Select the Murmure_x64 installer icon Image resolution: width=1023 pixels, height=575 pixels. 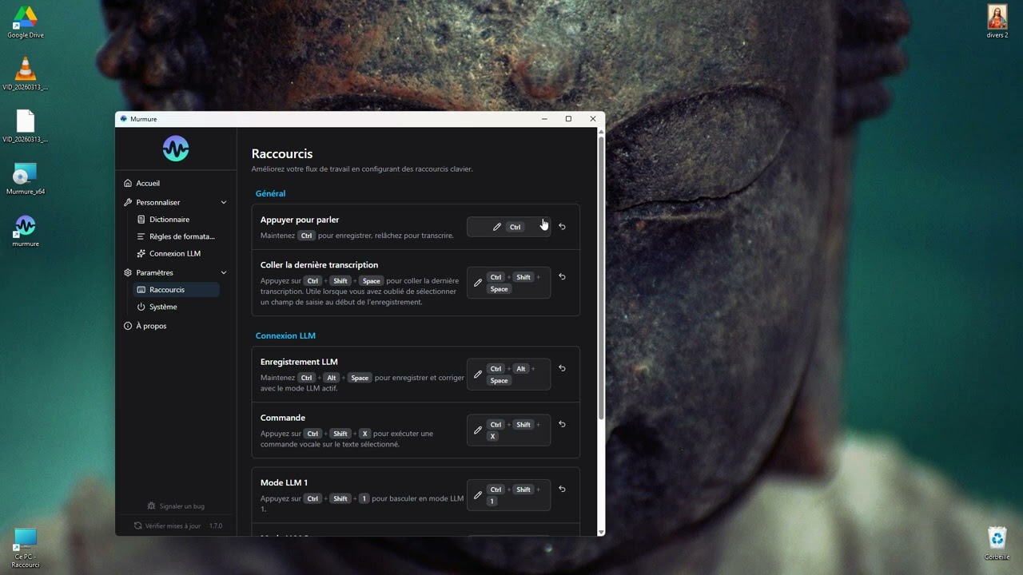click(x=26, y=179)
